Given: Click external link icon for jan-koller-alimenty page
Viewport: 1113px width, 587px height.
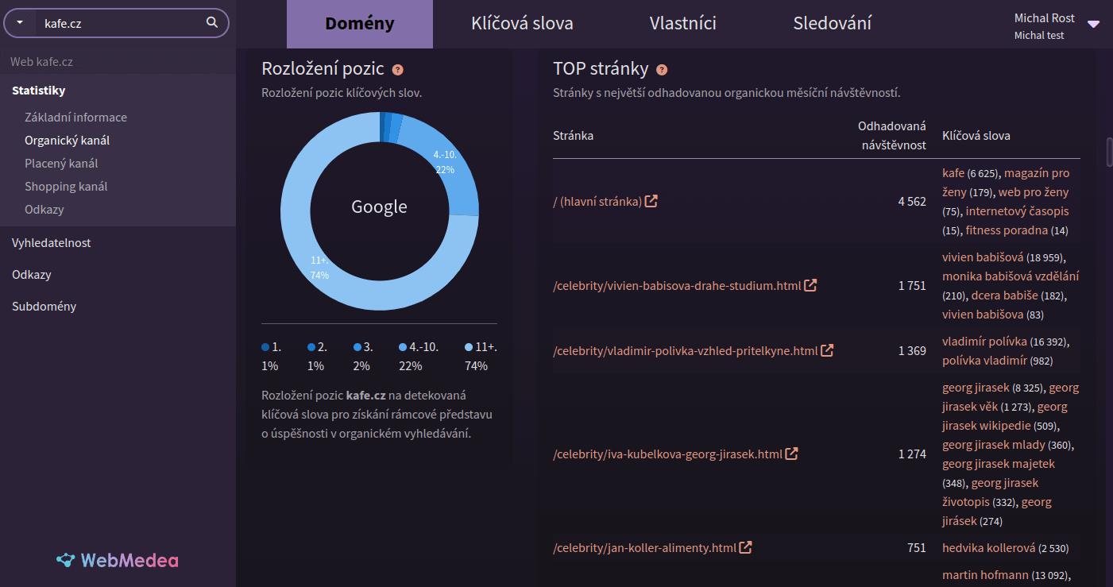Looking at the screenshot, I should coord(744,546).
